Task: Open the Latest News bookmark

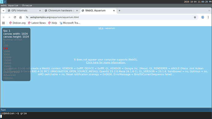Action: point(37,23)
